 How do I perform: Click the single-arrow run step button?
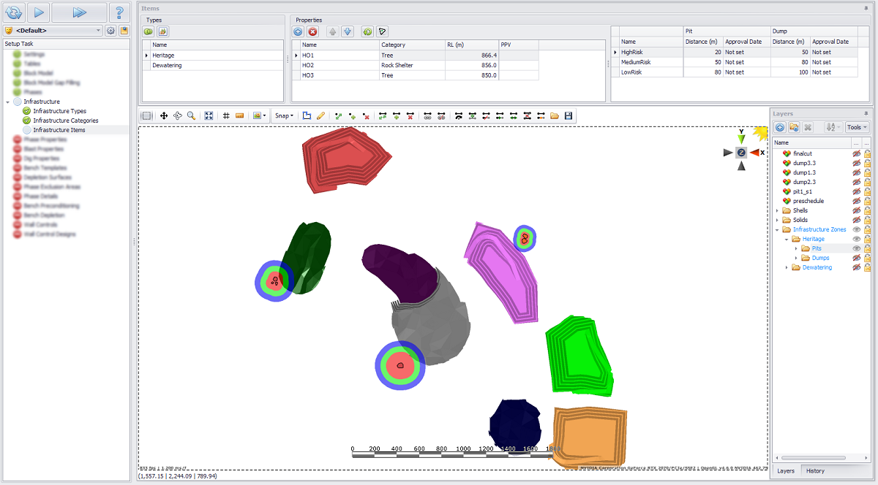[39, 12]
